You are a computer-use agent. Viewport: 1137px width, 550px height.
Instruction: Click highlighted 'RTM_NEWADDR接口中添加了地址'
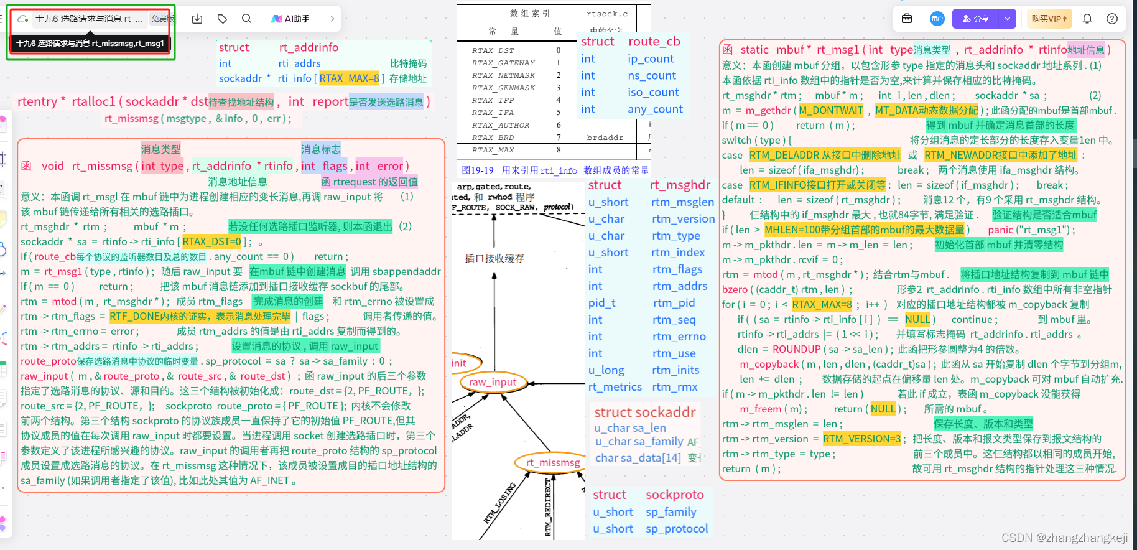point(1001,155)
